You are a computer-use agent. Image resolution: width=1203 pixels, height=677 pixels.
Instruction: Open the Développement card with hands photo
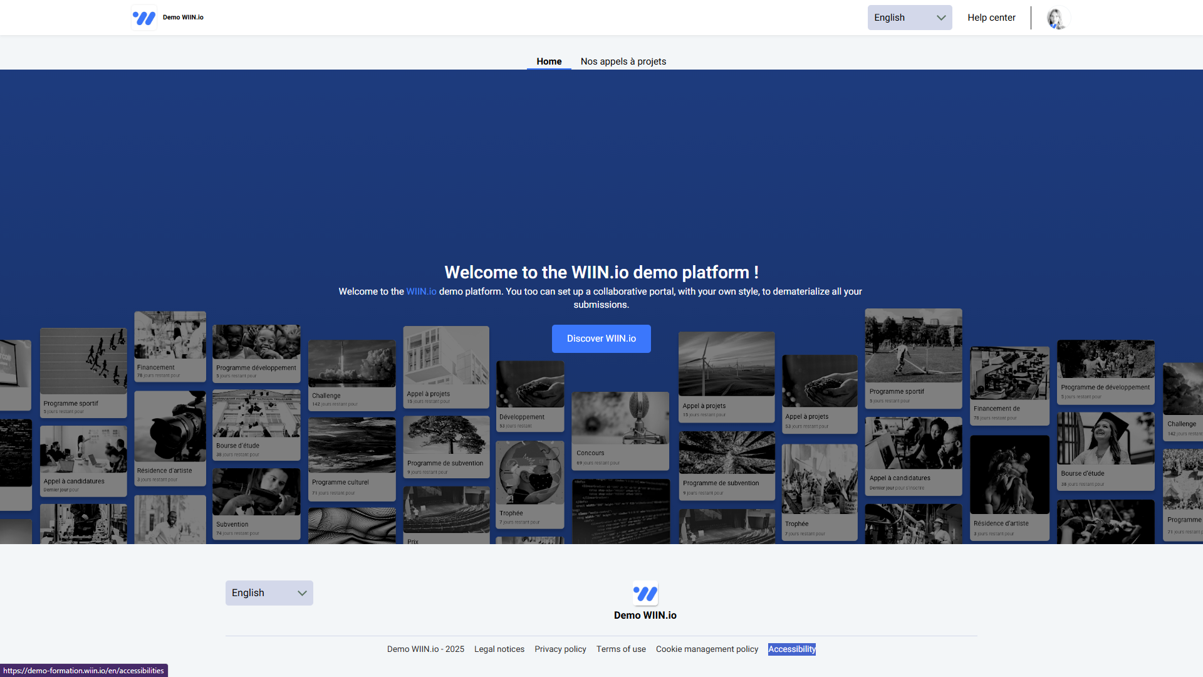(530, 396)
